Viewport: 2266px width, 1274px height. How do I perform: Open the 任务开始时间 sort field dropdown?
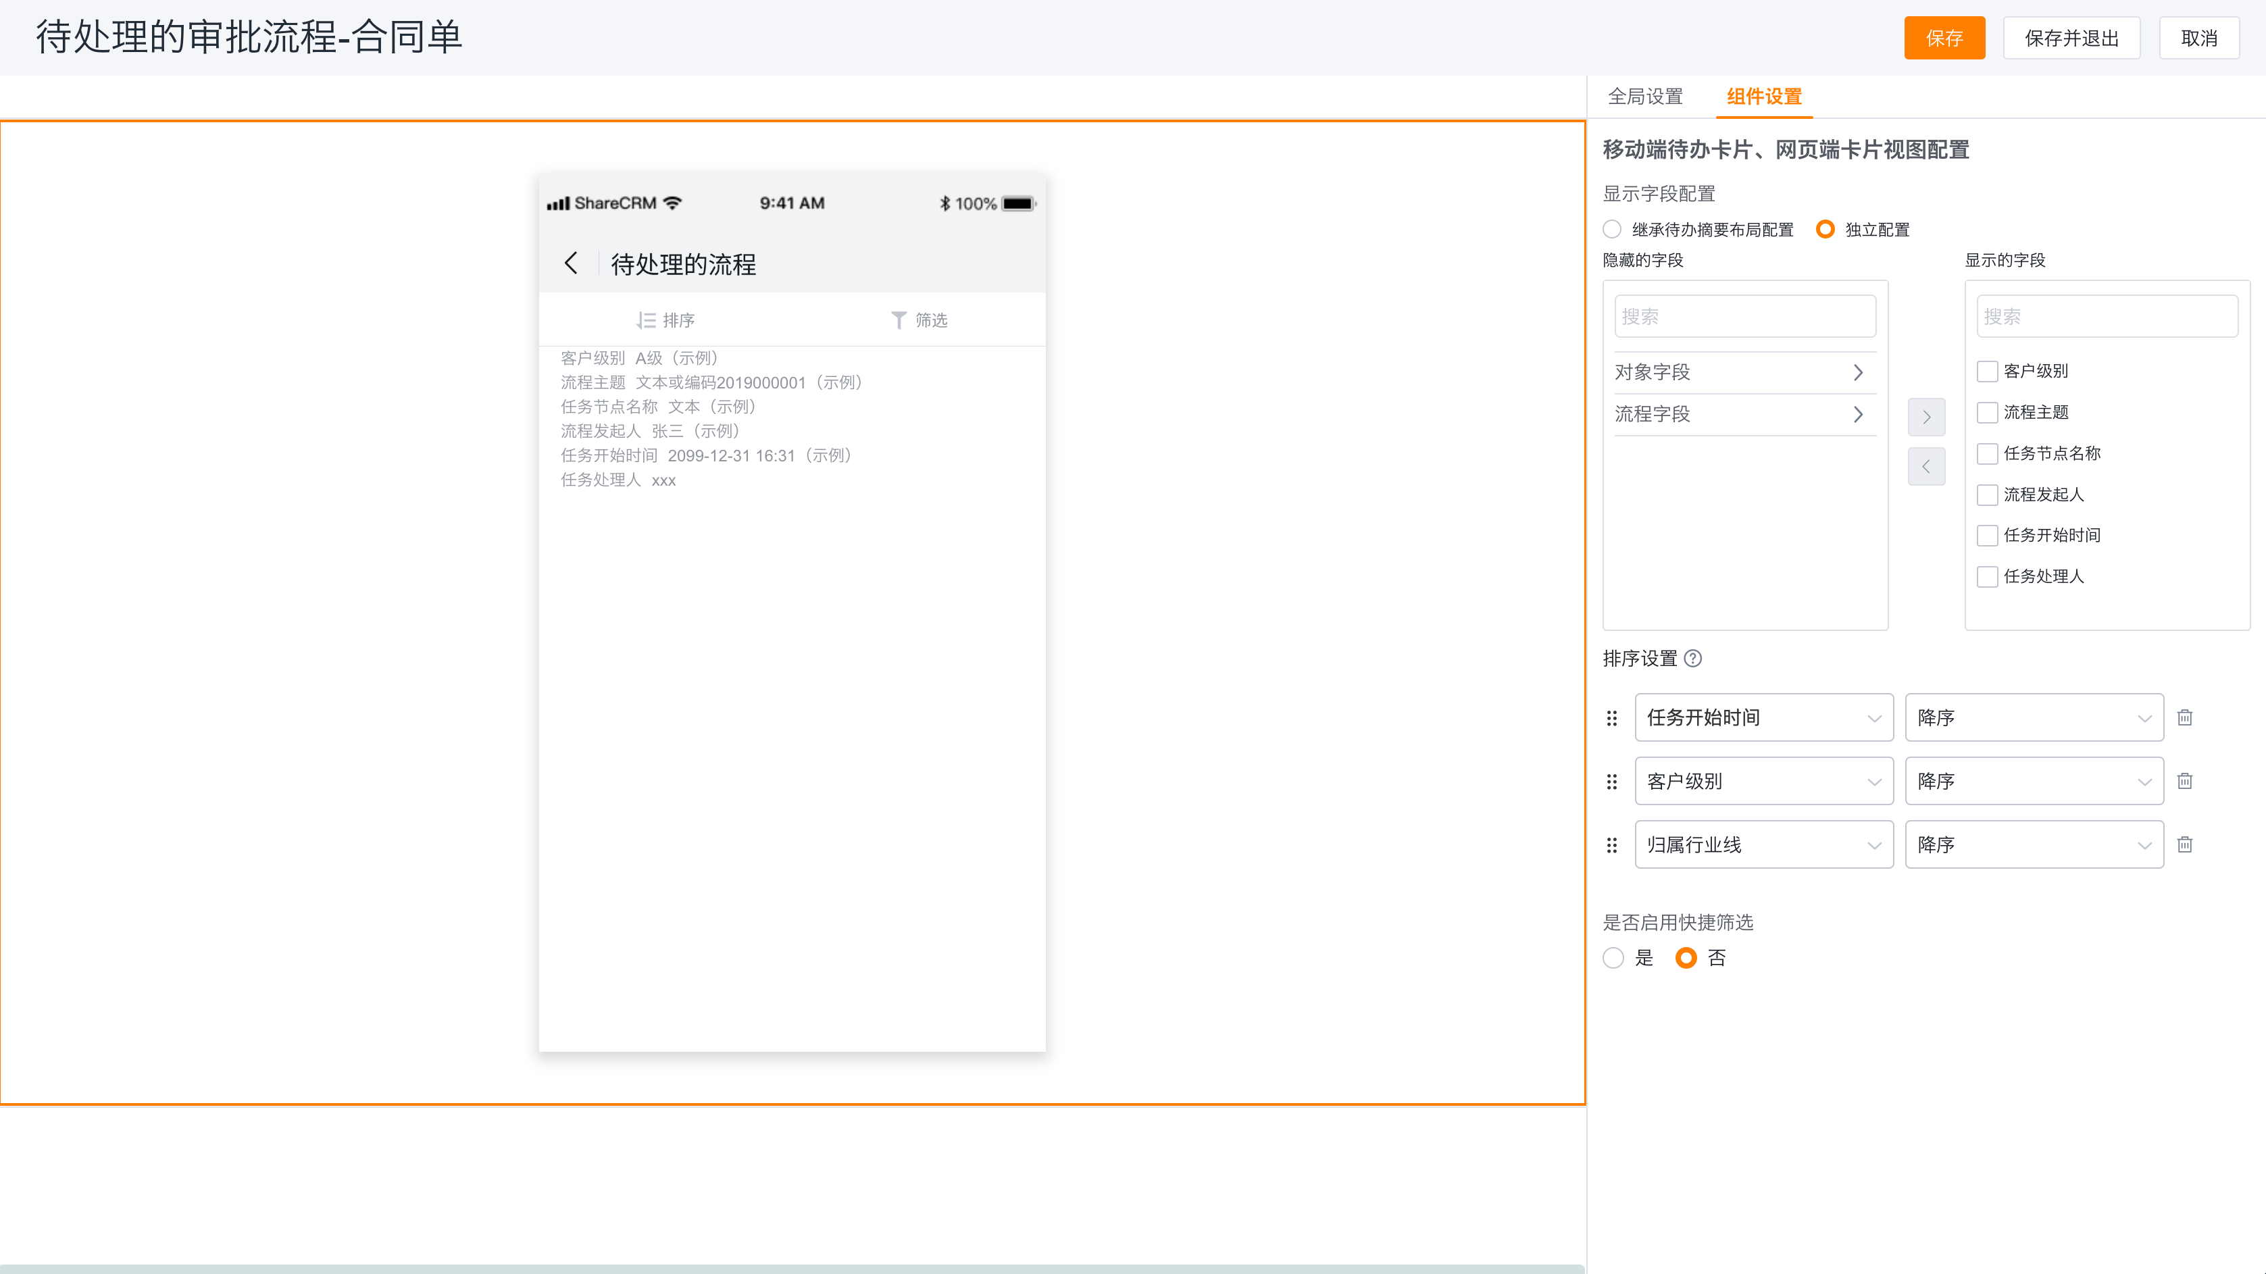coord(1763,717)
